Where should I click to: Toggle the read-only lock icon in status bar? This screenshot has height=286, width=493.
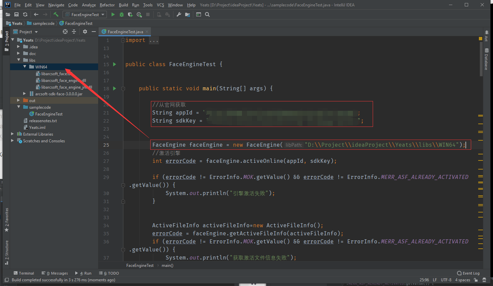tap(476, 280)
